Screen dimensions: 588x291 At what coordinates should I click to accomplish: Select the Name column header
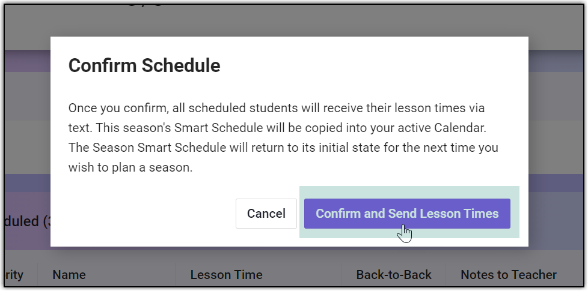pyautogui.click(x=69, y=275)
